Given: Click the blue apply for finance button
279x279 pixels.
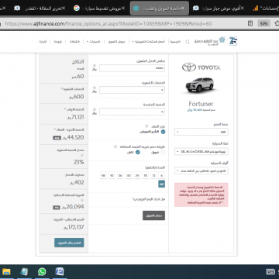Looking at the screenshot, I should (x=69, y=243).
